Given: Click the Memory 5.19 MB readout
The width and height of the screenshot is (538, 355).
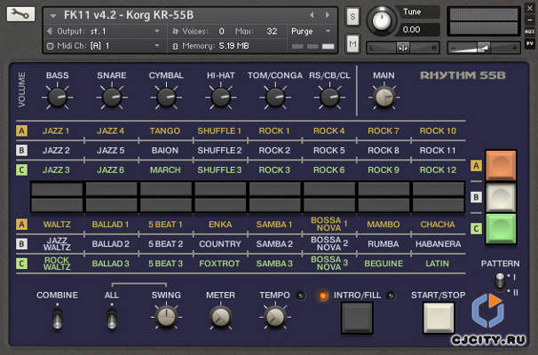Looking at the screenshot, I should (x=216, y=46).
